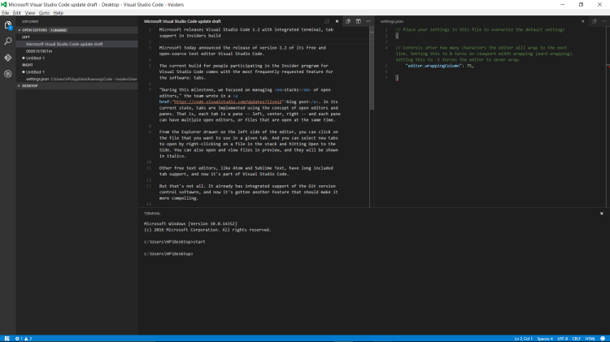Close the Microsoft Visual Studio Code update draft editor
610x342 pixels.
tap(337, 21)
